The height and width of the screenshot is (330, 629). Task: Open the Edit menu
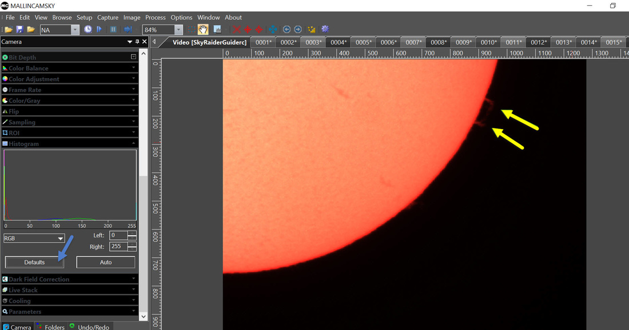25,17
